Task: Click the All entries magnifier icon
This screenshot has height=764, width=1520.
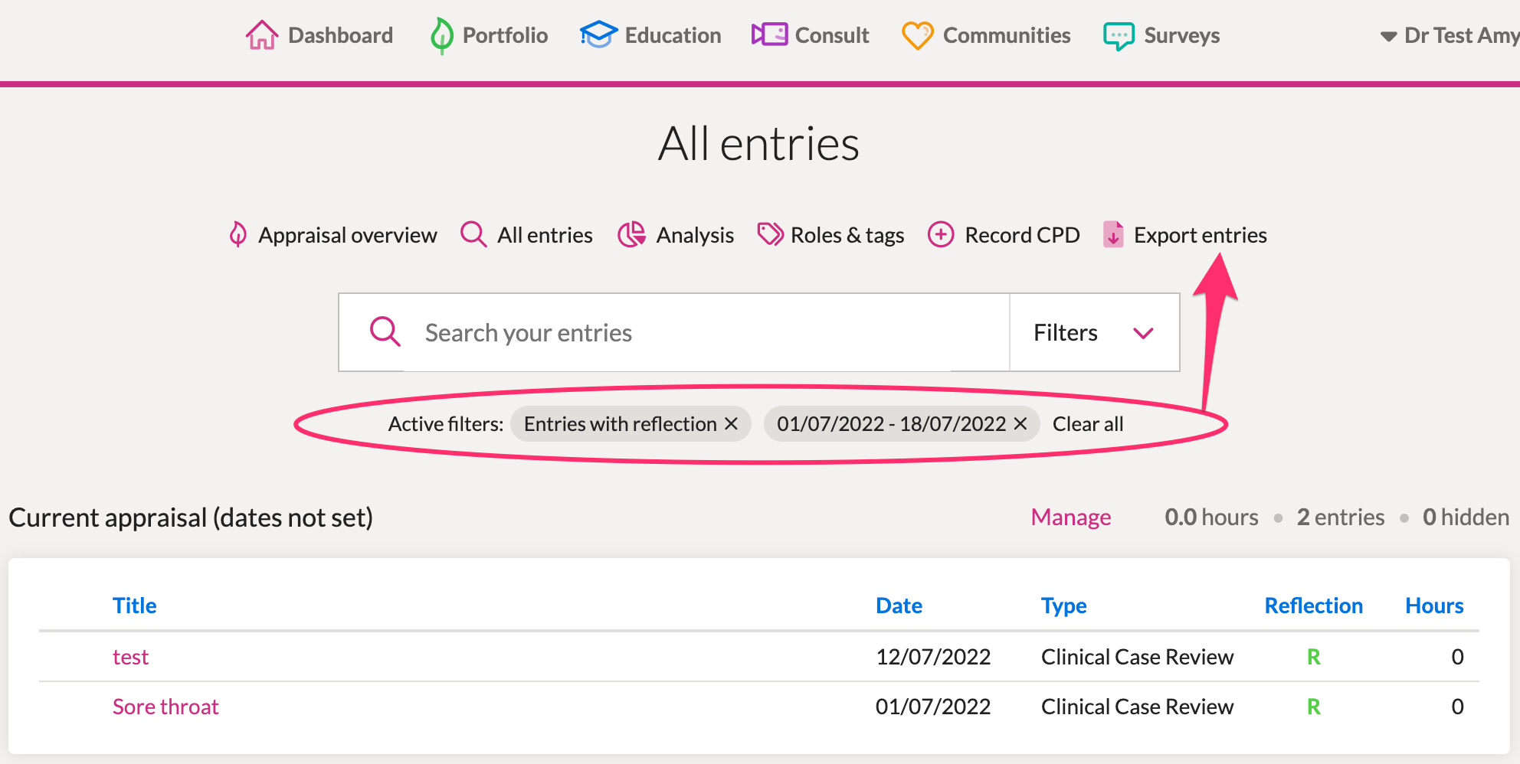Action: (x=473, y=234)
